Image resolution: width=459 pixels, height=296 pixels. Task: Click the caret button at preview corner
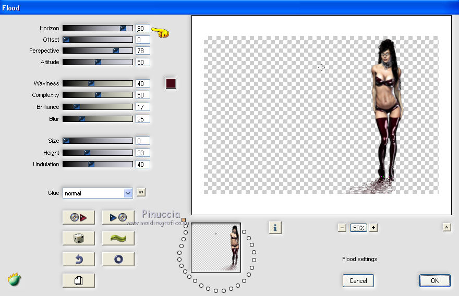446,227
